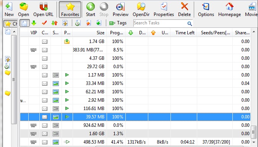258x147 pixels.
Task: Click the up arrow of the left sidebar scrollbar
Action: (x=14, y=32)
